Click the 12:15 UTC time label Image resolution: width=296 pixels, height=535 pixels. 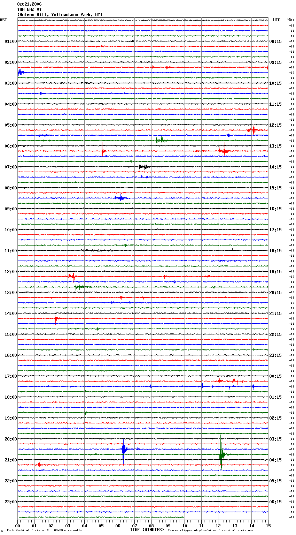pyautogui.click(x=275, y=125)
